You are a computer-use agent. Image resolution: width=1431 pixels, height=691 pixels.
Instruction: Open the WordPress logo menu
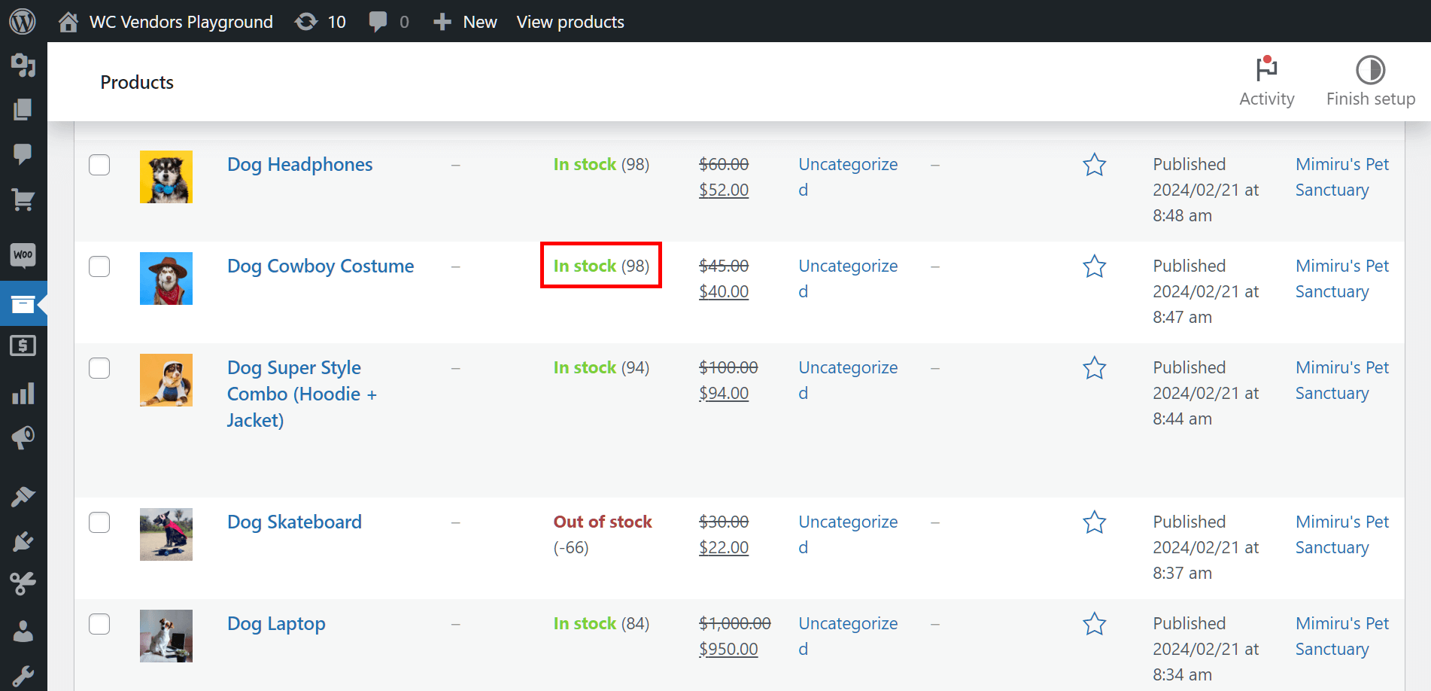click(x=23, y=21)
